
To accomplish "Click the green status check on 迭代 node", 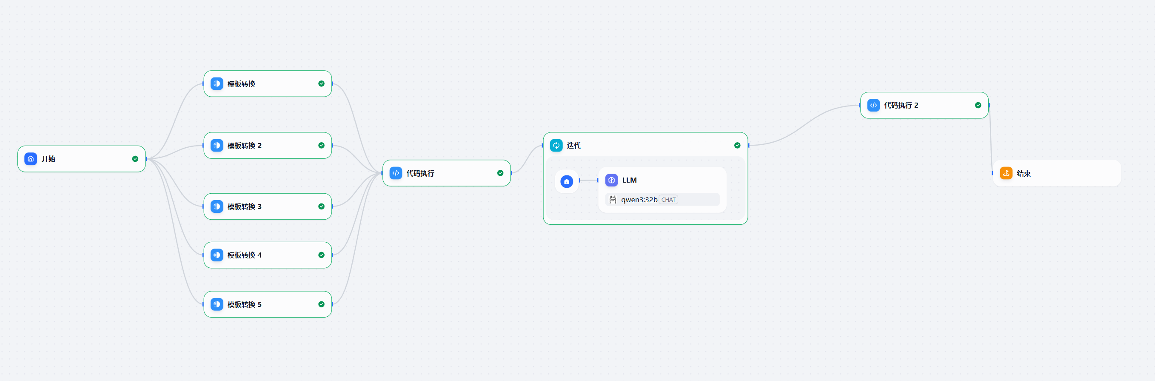I will [x=737, y=146].
